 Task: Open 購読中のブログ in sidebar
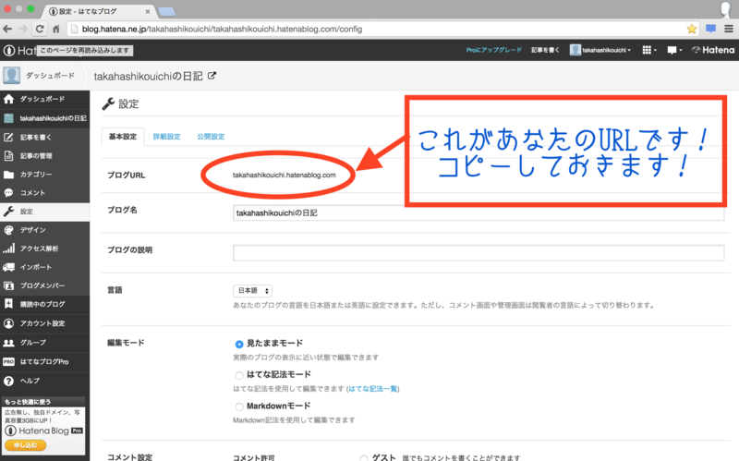44,305
